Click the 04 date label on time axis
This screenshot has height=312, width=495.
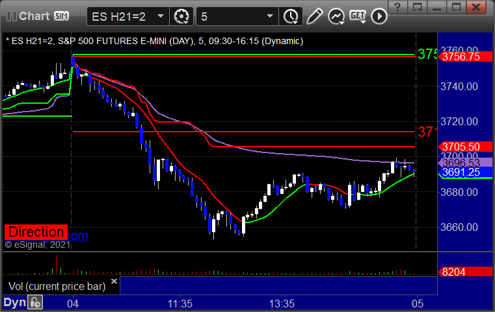click(x=73, y=304)
